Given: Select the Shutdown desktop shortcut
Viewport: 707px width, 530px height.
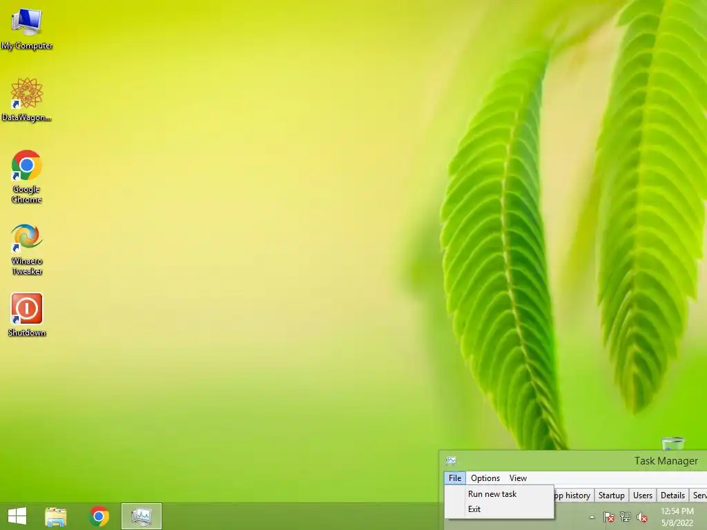Looking at the screenshot, I should 27,315.
